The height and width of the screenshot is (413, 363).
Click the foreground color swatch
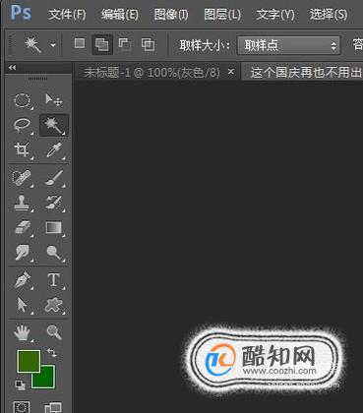[29, 361]
